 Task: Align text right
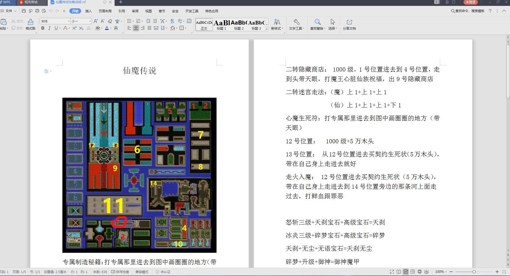click(x=143, y=28)
